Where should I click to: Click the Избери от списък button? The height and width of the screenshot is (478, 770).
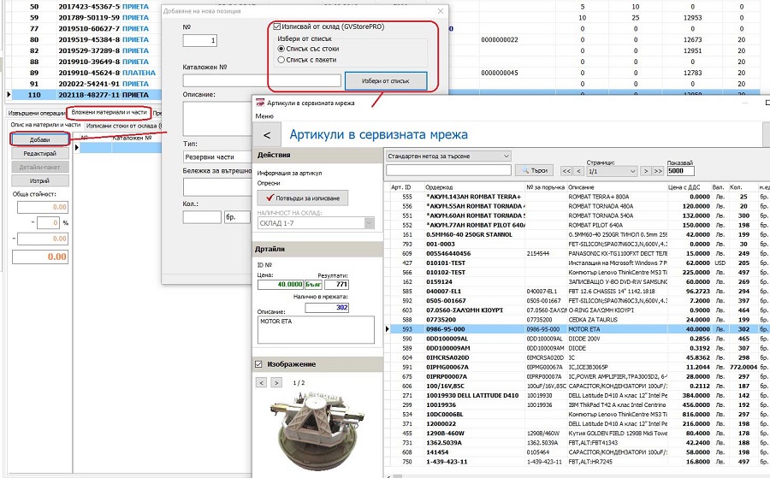click(386, 81)
